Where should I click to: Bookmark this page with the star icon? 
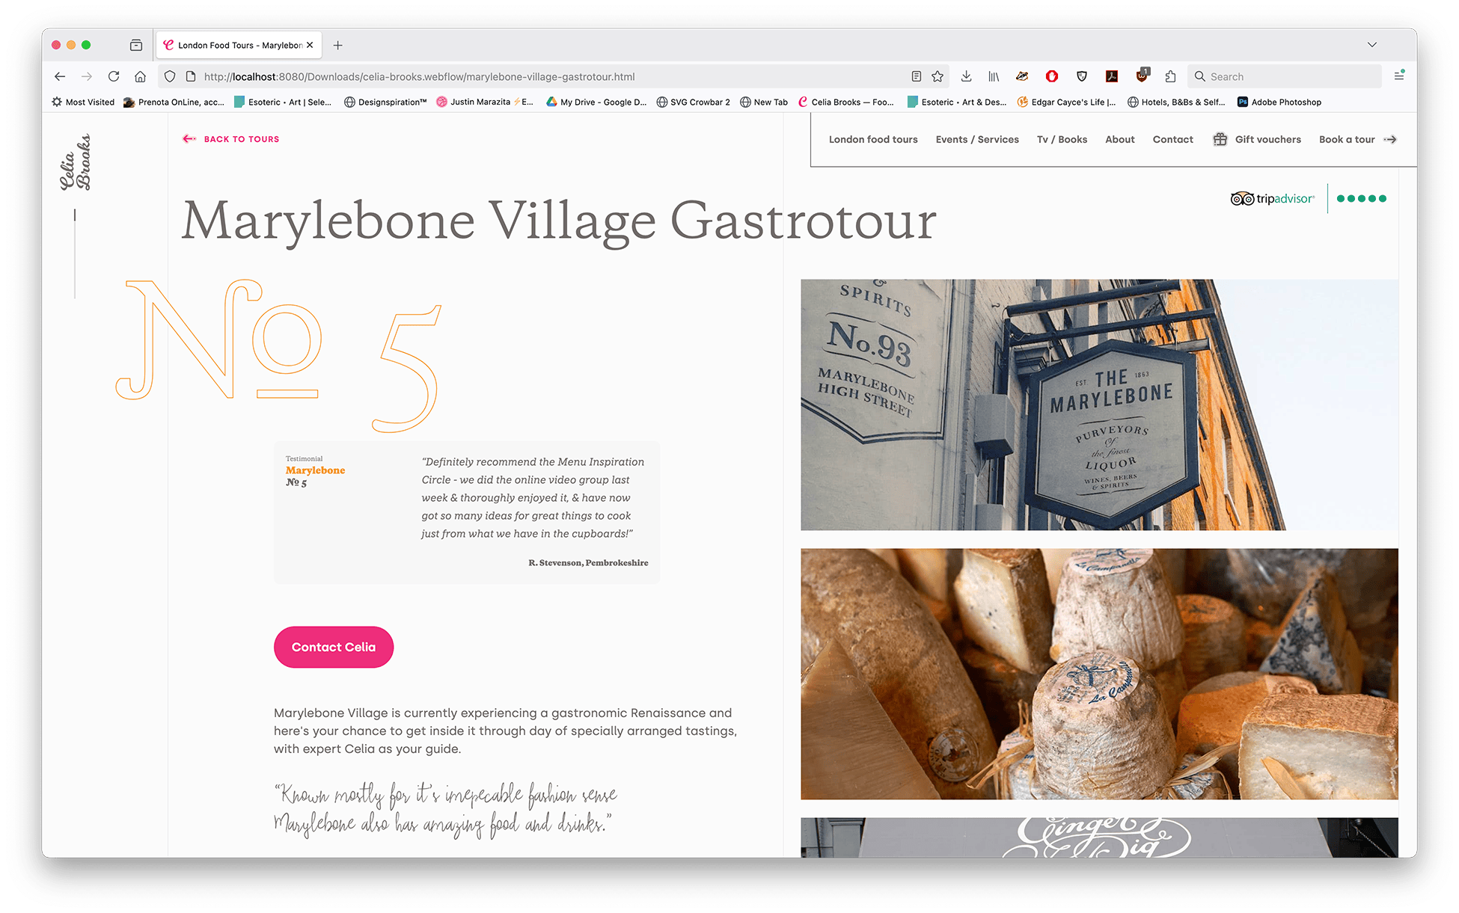coord(938,76)
